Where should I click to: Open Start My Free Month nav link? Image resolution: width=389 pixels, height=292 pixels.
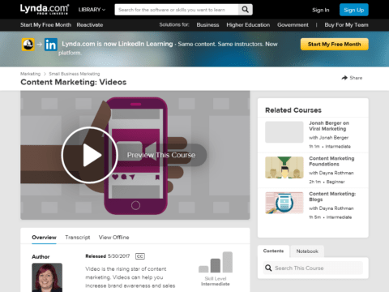point(45,25)
